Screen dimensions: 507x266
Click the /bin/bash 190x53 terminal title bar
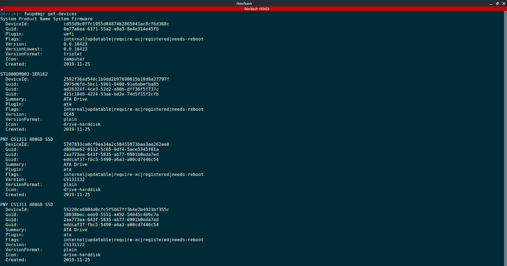tap(253, 8)
